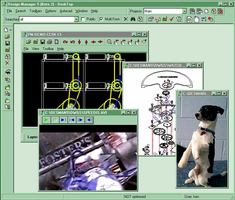The image size is (235, 200).
Task: Open the Toolbar menu in PM-DEMO window
Action: coord(48,49)
